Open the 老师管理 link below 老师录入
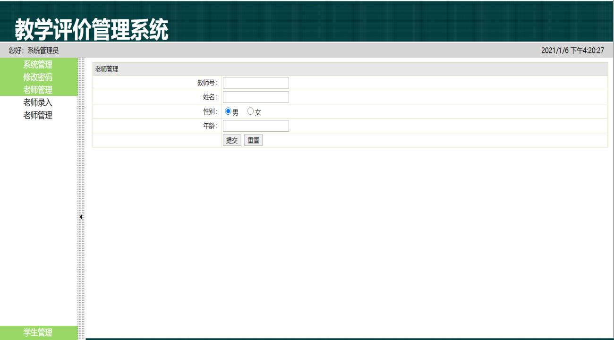Image resolution: width=614 pixels, height=340 pixels. point(38,115)
